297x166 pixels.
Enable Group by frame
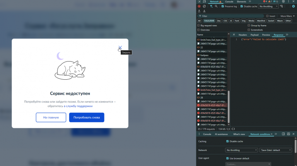(249, 26)
